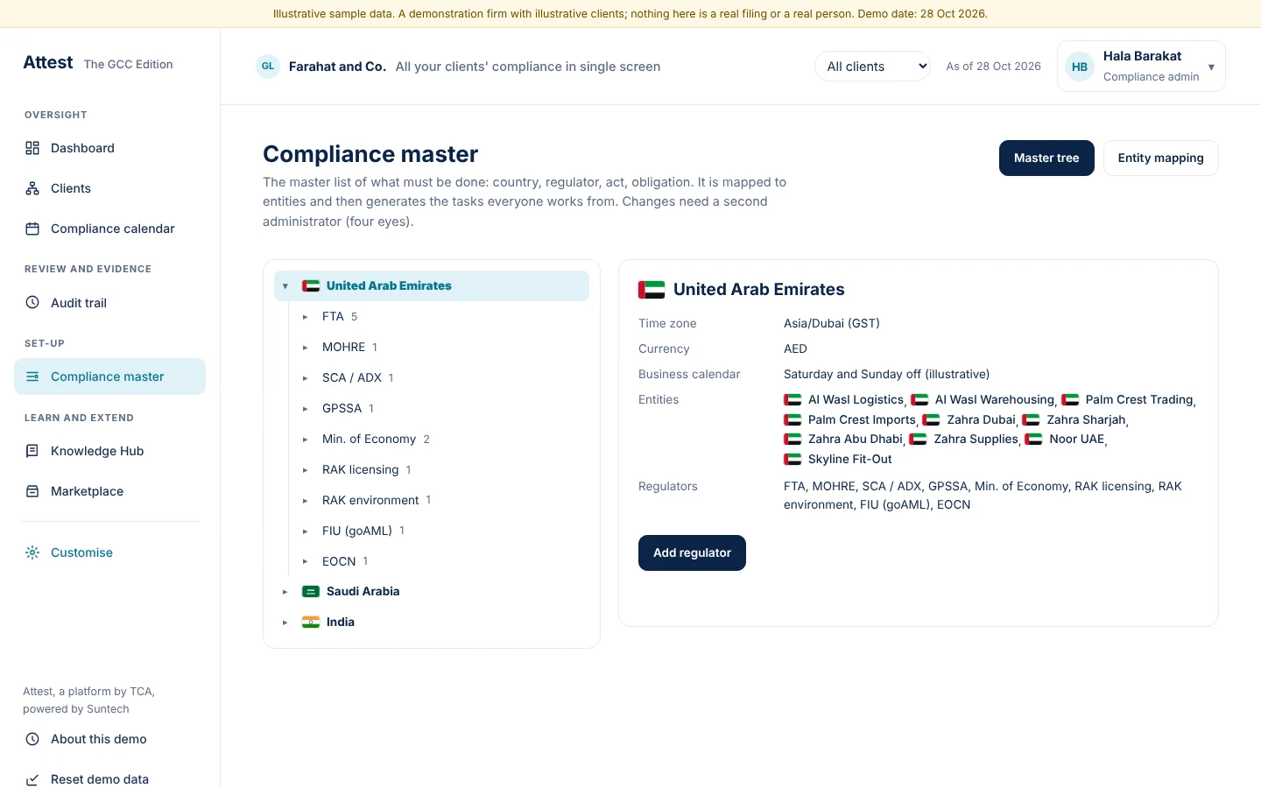Expand the EOCN regulator node
1261x788 pixels.
(x=306, y=561)
